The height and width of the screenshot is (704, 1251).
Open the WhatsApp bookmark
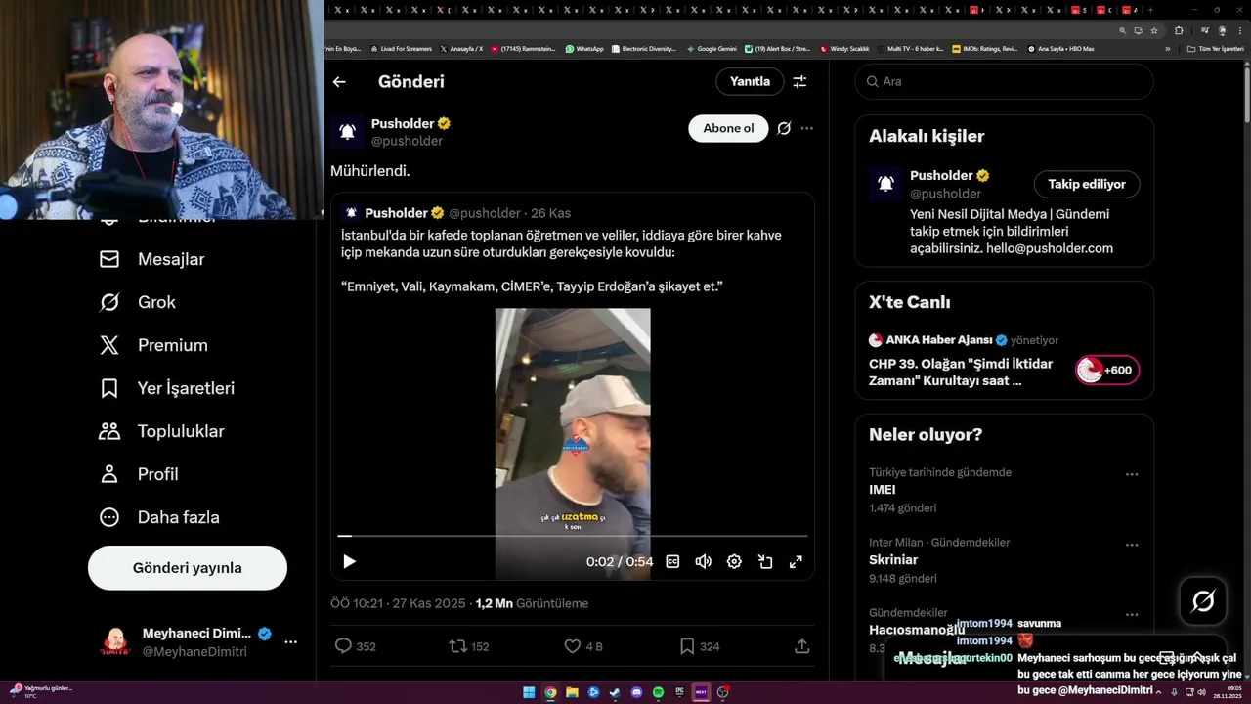click(584, 49)
